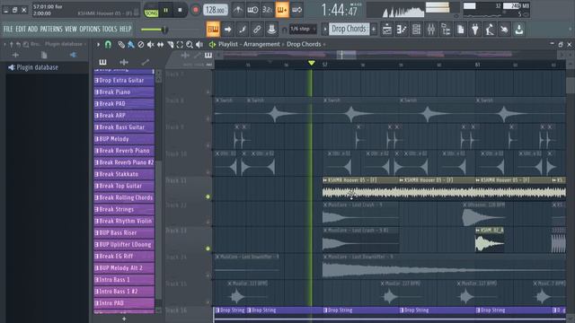The image size is (575, 323).
Task: Toggle the orange blend recording button
Action: [x=282, y=10]
